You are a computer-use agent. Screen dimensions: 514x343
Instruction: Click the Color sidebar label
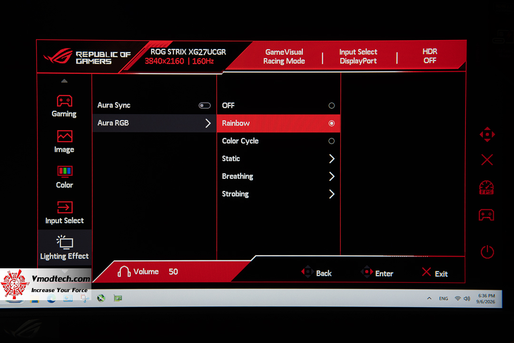(x=64, y=185)
